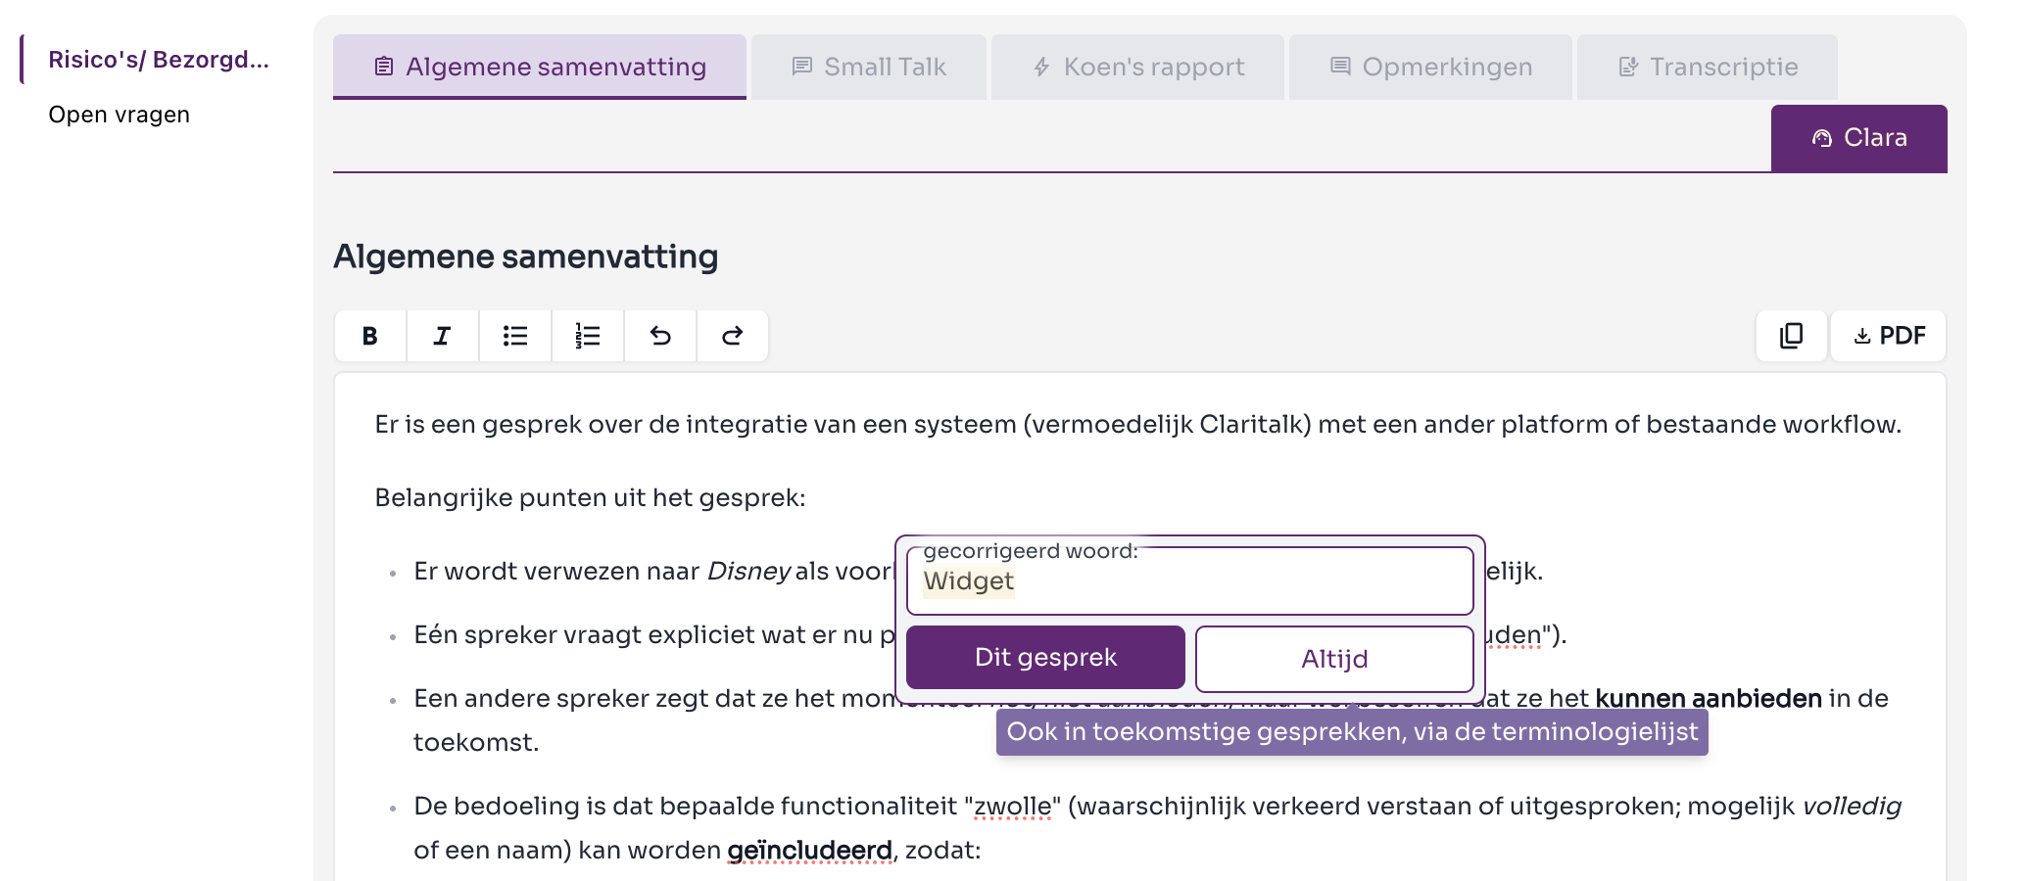Undo the last edit
Screen dimensions: 2024x881
point(659,336)
